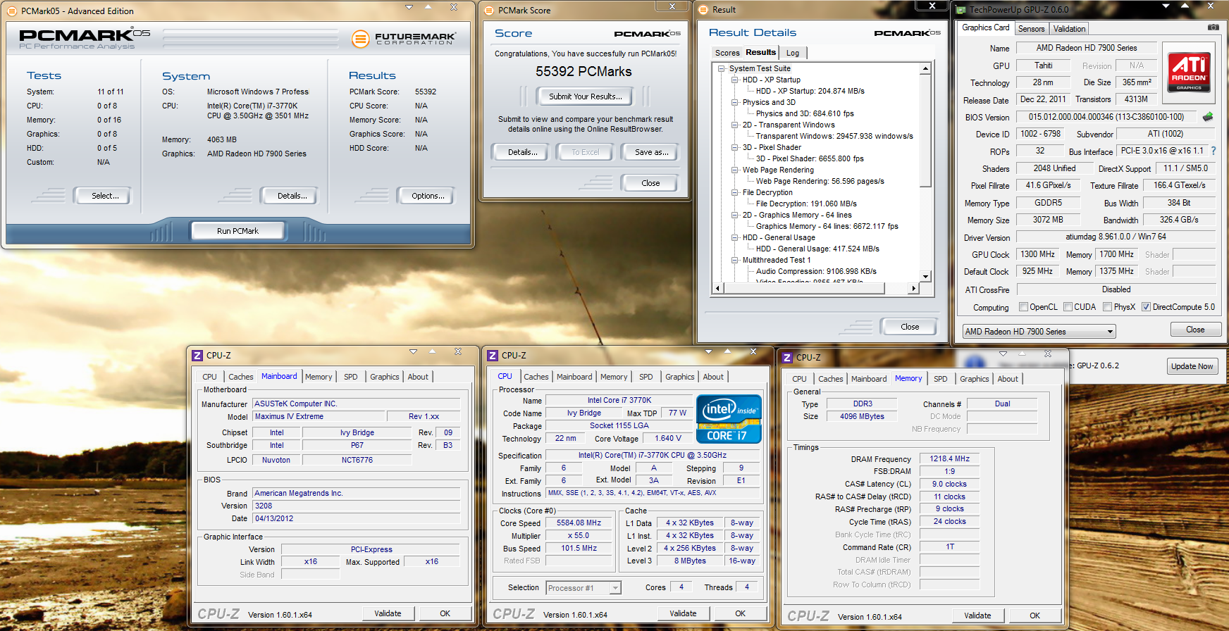This screenshot has width=1229, height=631.
Task: Collapse the Multithreaded Test 1 node
Action: coord(735,260)
